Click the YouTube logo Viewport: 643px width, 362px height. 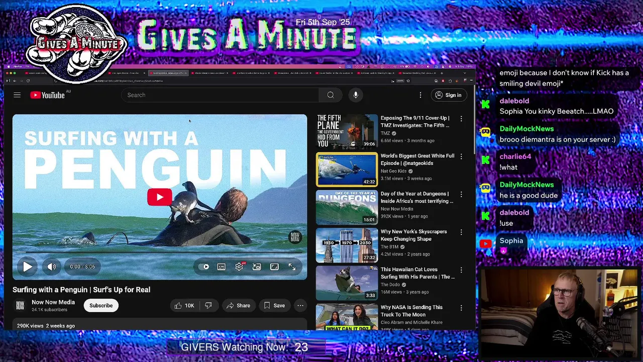(47, 95)
